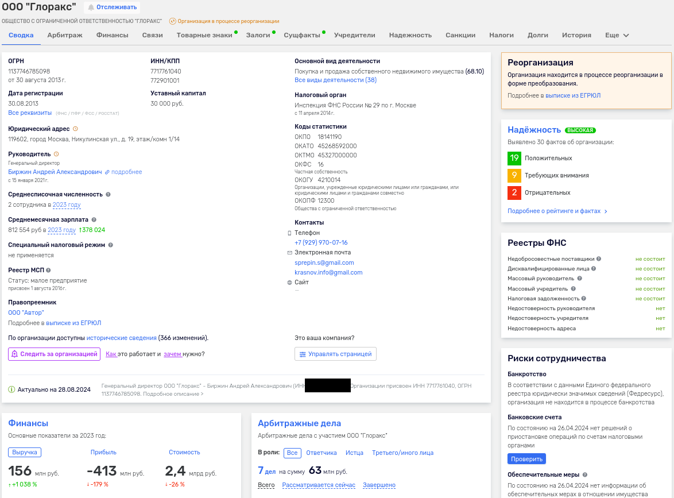
Task: Click email krasnov.info@gmail.com
Action: [328, 273]
